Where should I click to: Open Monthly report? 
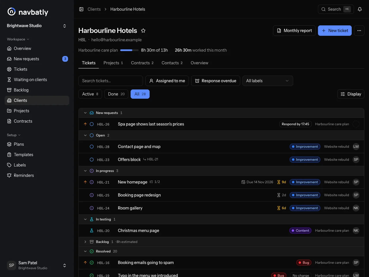pyautogui.click(x=294, y=31)
